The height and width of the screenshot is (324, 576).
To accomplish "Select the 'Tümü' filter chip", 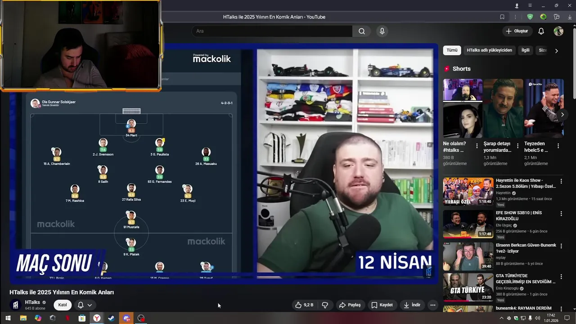I will (452, 50).
